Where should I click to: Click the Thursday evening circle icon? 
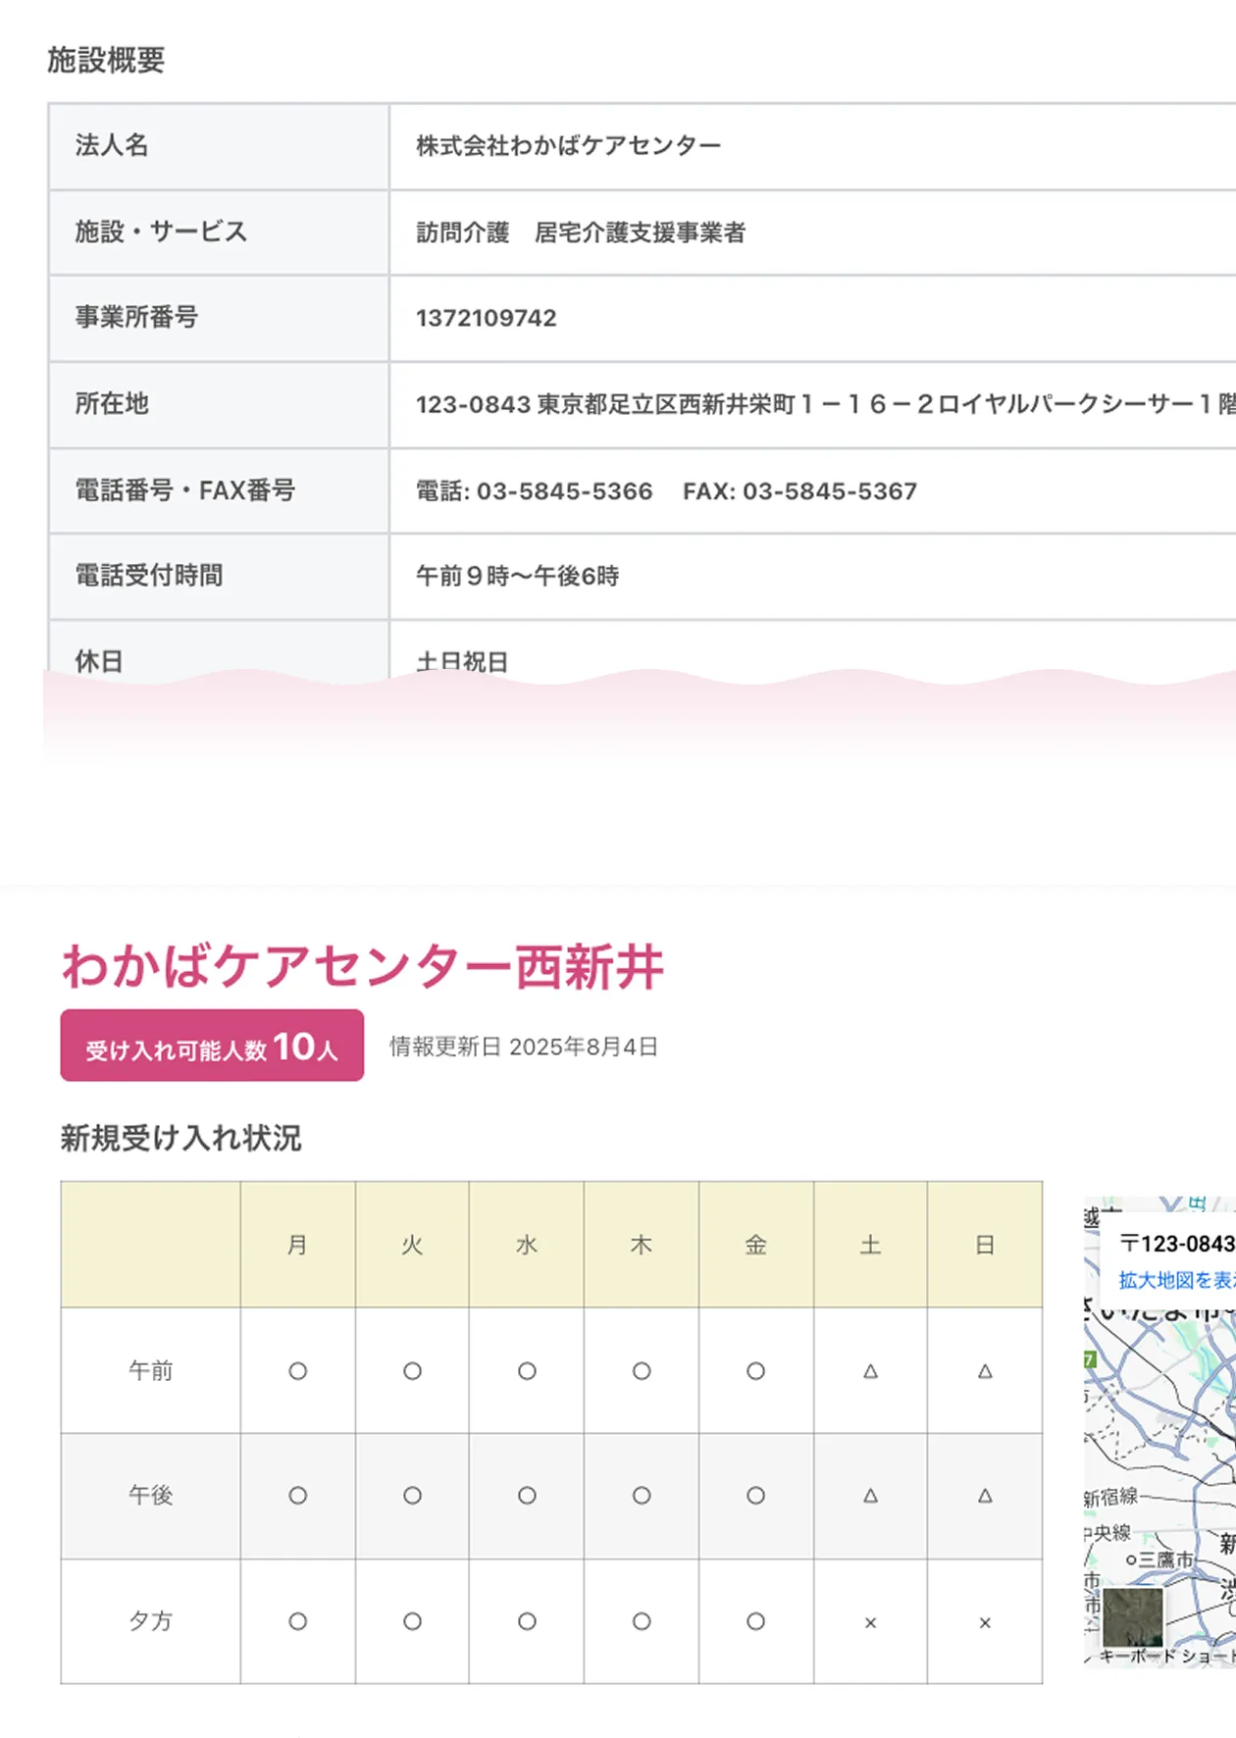(x=642, y=1621)
